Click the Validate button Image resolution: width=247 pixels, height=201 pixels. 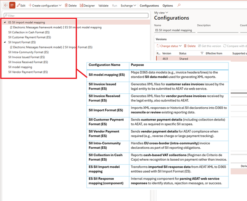pyautogui.click(x=103, y=5)
